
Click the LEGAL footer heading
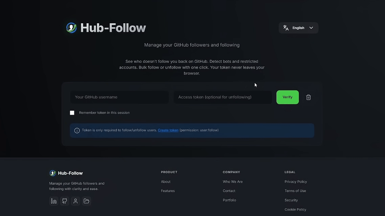(290, 172)
